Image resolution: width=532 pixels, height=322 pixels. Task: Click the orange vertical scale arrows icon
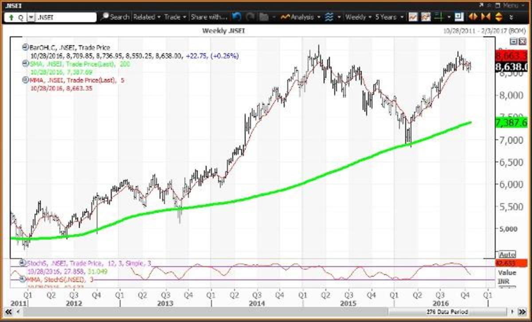coord(498,17)
